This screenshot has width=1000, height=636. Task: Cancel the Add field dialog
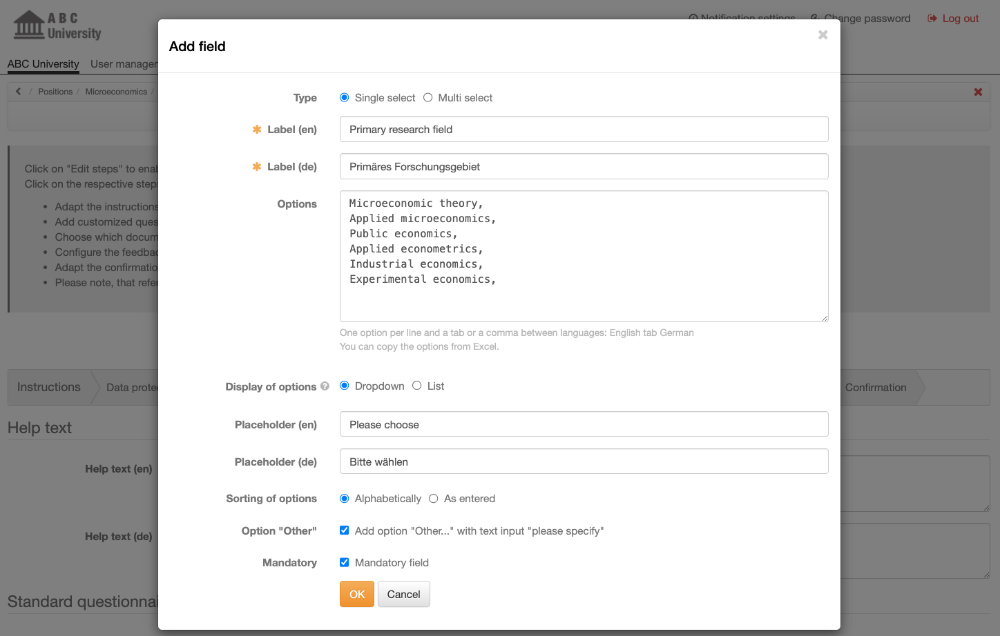pos(404,594)
